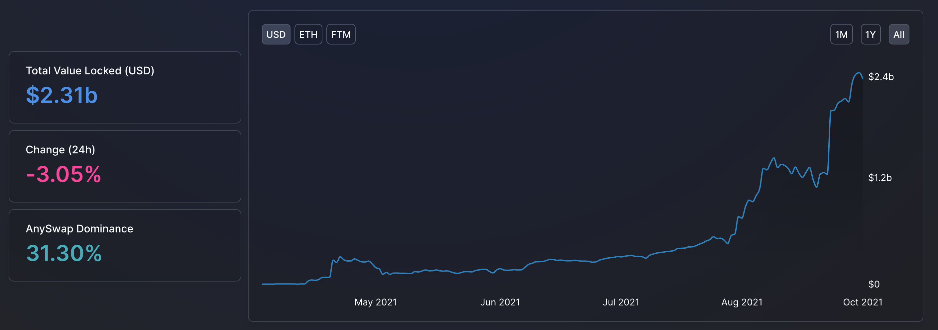
Task: Click the May 2021 axis label
Action: [375, 302]
